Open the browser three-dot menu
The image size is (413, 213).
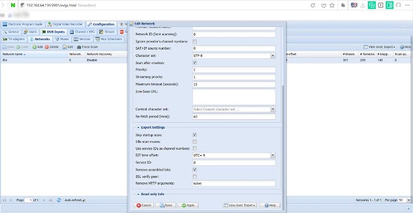(407, 5)
